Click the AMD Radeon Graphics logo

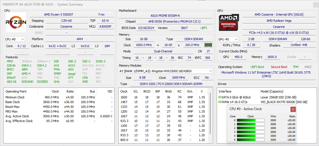click(229, 22)
